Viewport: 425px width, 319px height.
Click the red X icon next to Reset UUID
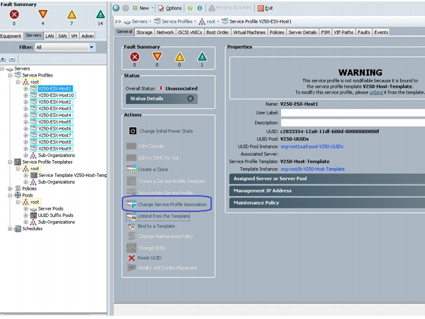point(131,258)
